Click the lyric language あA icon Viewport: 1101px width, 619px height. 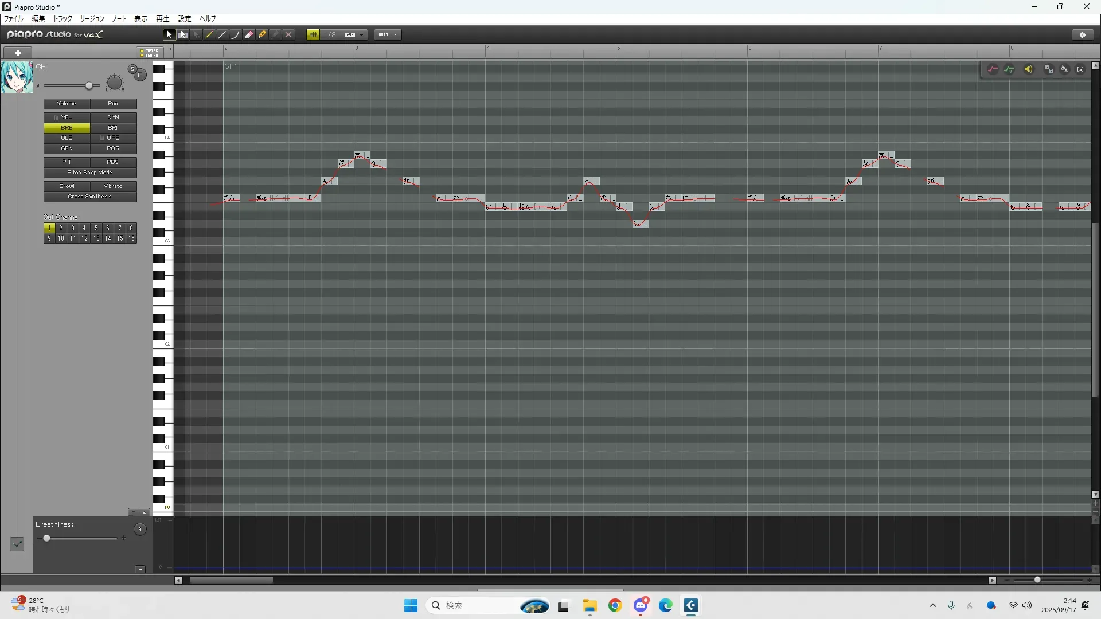pos(1065,69)
